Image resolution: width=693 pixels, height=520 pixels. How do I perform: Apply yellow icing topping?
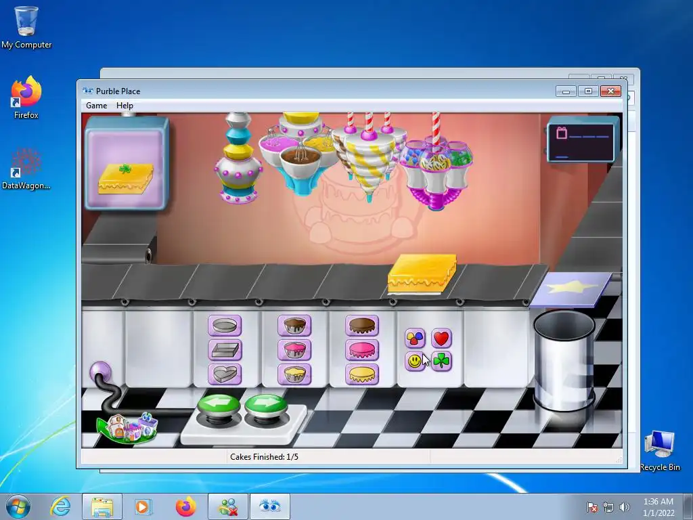tap(362, 374)
